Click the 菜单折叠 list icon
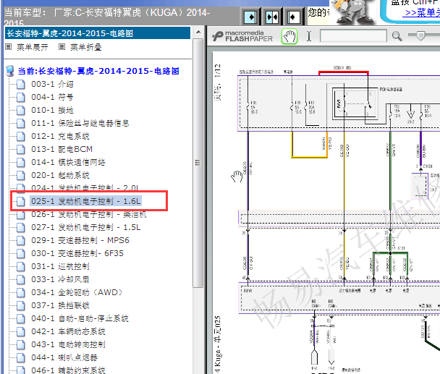 (x=62, y=47)
